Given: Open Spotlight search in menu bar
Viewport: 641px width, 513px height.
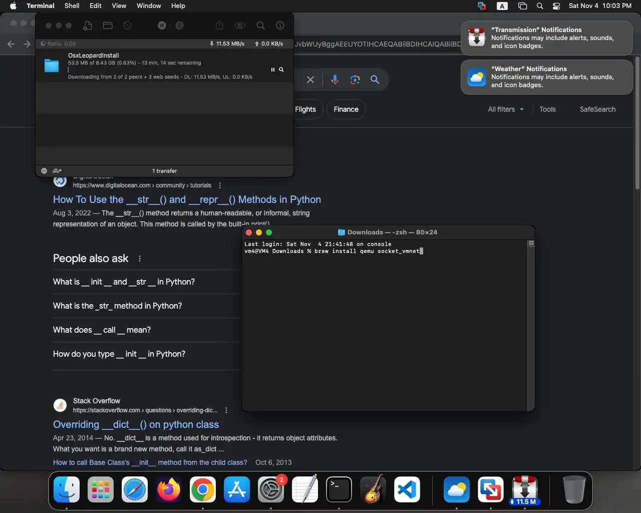Looking at the screenshot, I should click(540, 6).
